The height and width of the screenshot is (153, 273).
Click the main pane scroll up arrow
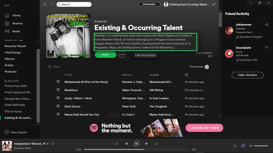click(220, 11)
